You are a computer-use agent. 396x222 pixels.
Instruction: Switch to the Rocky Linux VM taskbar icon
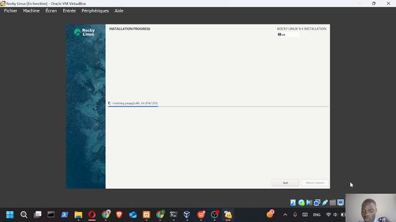tap(228, 215)
